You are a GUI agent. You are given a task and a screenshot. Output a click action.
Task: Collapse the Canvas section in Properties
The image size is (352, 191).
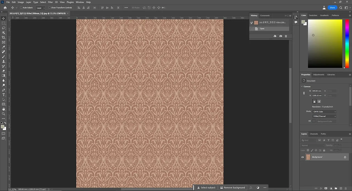click(x=302, y=86)
